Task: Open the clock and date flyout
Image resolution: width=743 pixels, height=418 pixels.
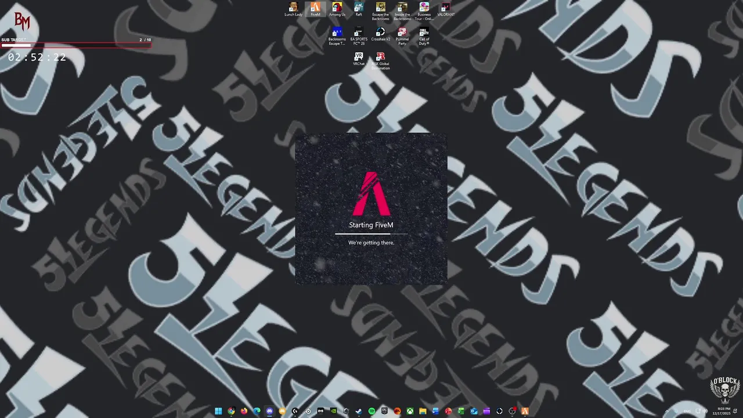Action: click(x=722, y=411)
